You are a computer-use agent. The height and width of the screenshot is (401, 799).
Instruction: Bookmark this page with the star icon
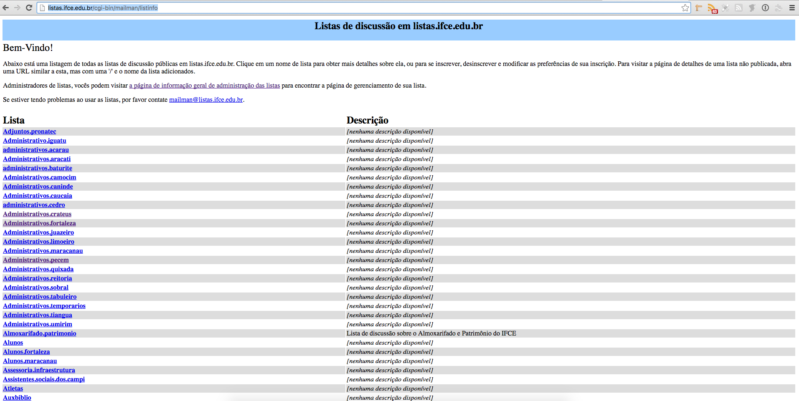tap(685, 8)
